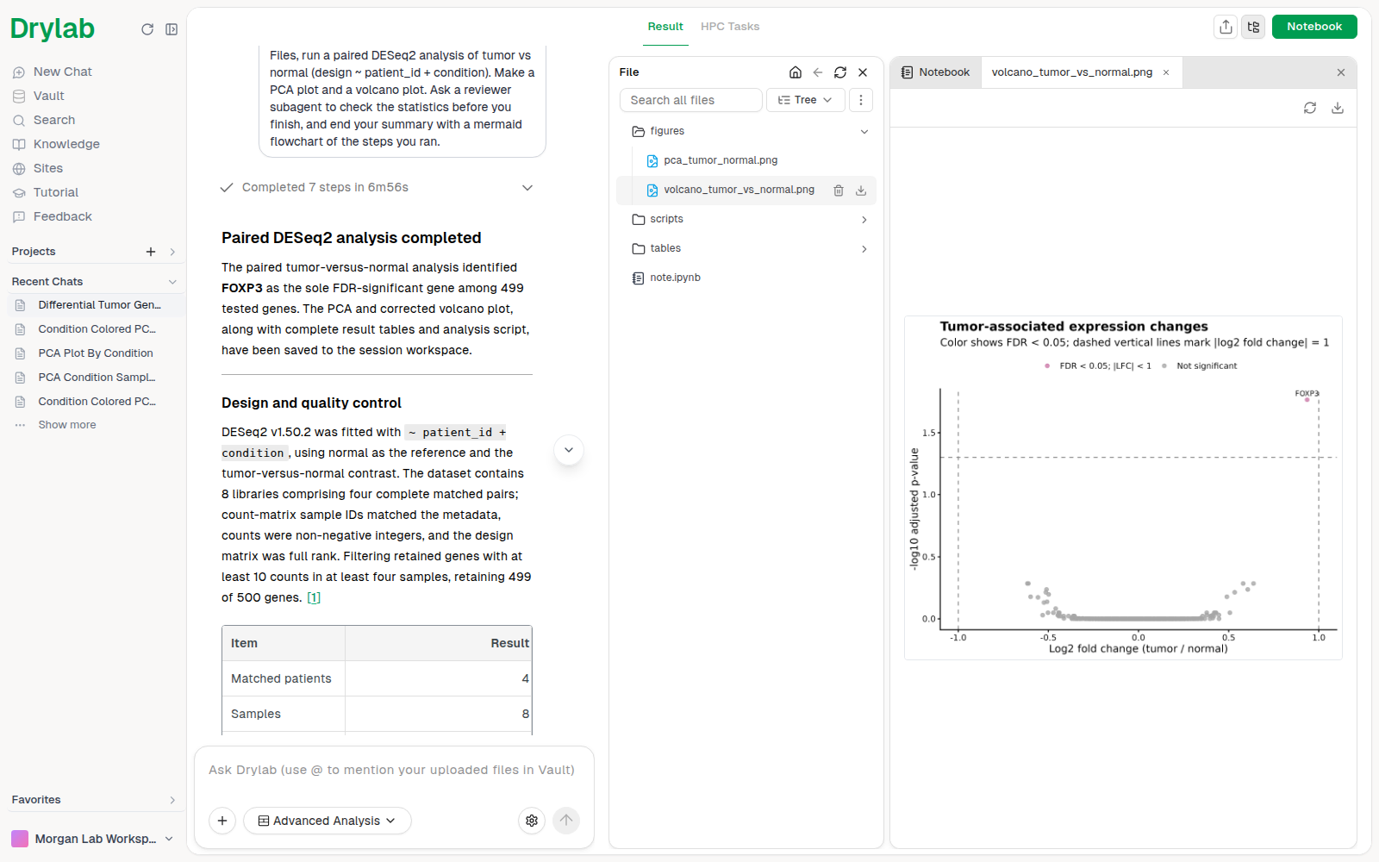Open the Advanced Analysis mode dropdown
The height and width of the screenshot is (862, 1379).
point(328,821)
